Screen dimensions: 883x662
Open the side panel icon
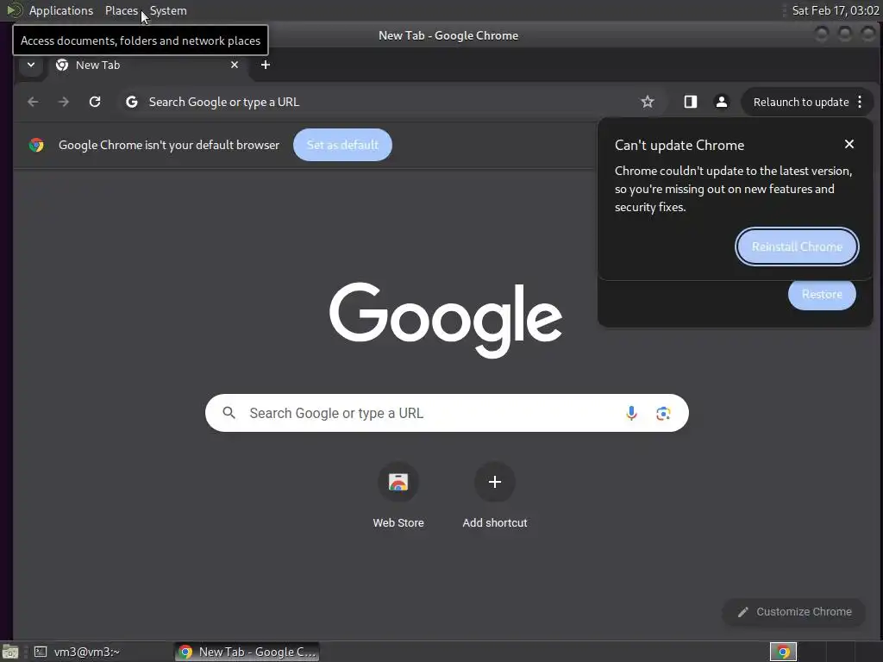pyautogui.click(x=691, y=102)
